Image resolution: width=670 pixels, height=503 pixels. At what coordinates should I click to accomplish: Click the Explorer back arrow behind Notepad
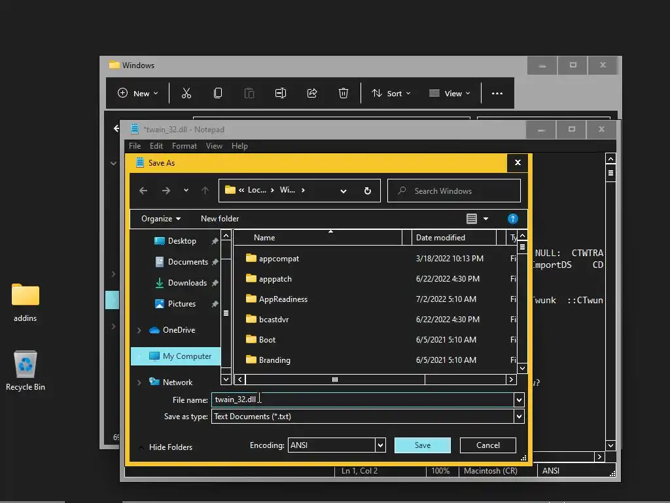[116, 128]
